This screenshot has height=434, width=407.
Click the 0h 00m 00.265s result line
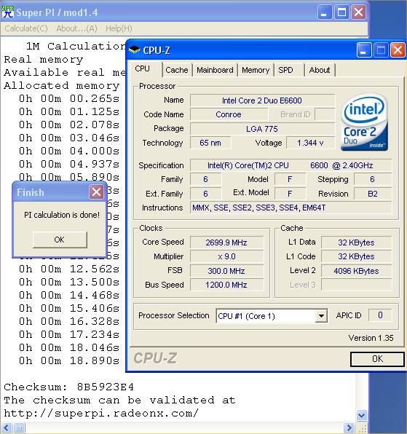69,98
